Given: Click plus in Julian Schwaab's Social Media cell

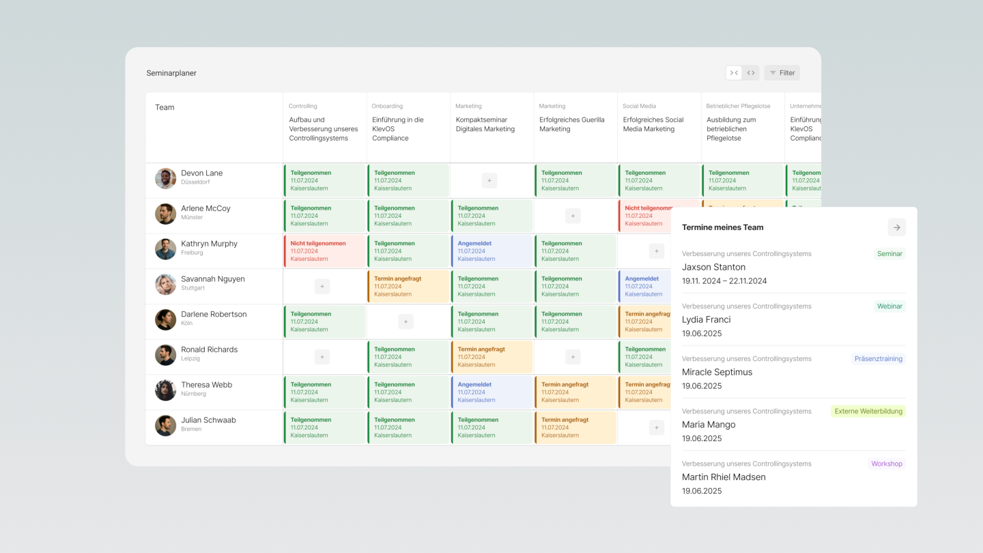Looking at the screenshot, I should tap(656, 427).
